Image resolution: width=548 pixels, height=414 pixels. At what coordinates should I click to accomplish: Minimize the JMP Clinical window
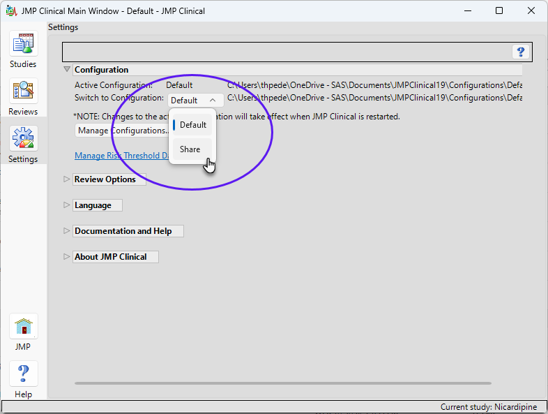(x=468, y=11)
